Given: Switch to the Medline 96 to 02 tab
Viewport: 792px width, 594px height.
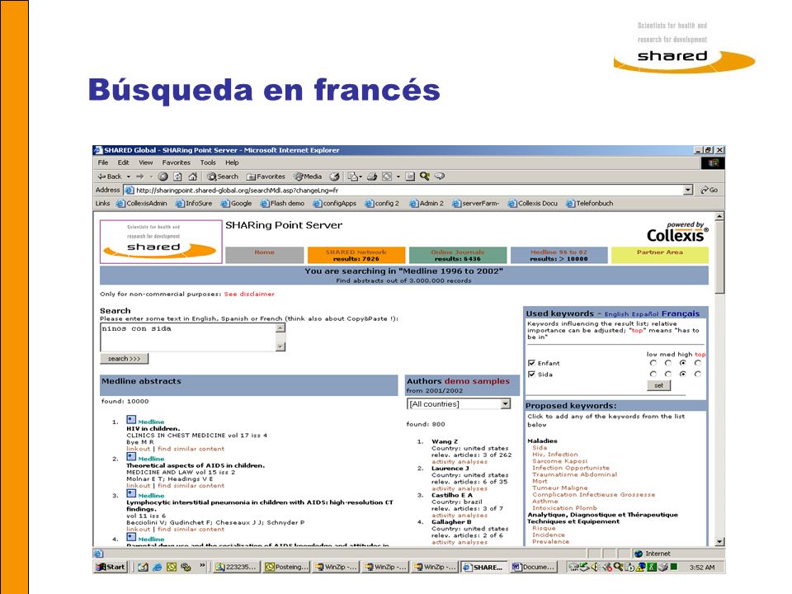Looking at the screenshot, I should 559,255.
